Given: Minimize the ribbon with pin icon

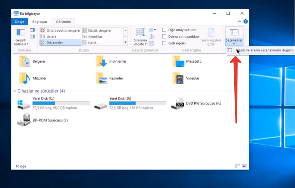Looking at the screenshot, I should pyautogui.click(x=239, y=21).
